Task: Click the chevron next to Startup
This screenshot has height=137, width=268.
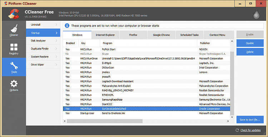Action: tap(56, 33)
